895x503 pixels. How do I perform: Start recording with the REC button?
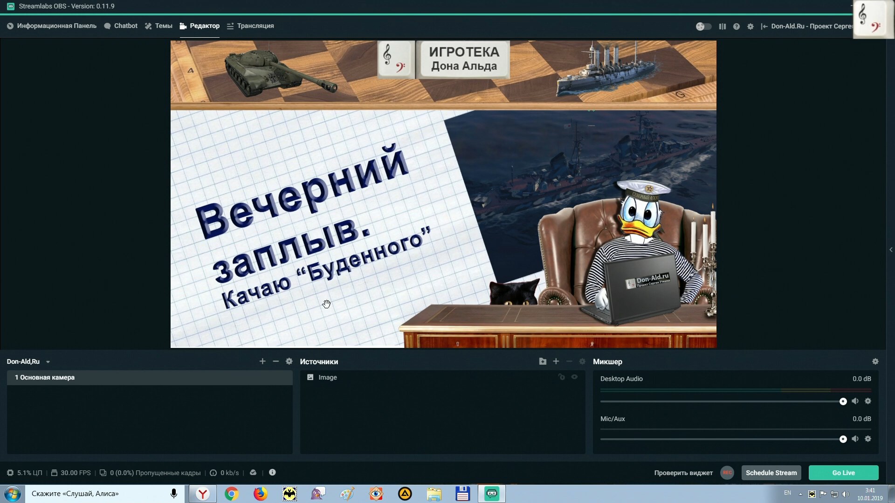[x=727, y=473]
